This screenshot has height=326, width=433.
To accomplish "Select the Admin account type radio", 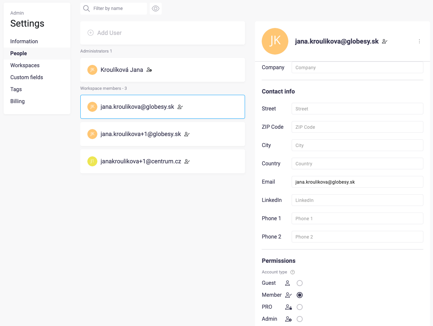I will (299, 319).
